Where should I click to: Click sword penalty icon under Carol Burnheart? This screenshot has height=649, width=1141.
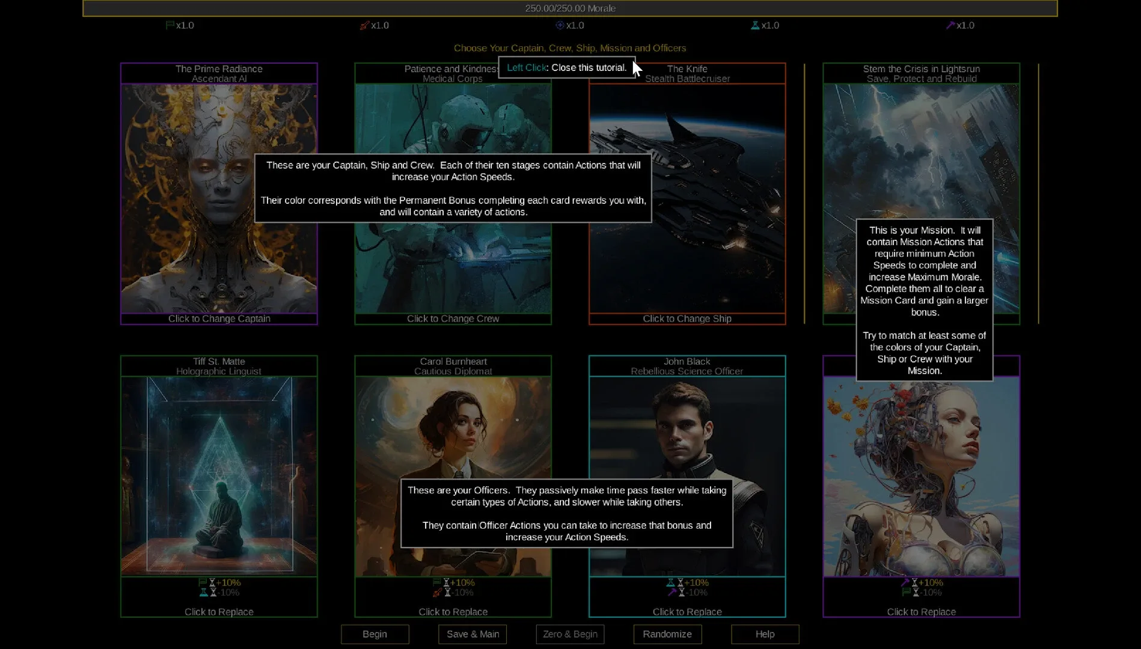[437, 593]
